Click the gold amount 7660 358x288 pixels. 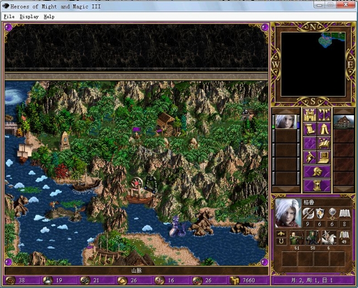[x=249, y=280]
